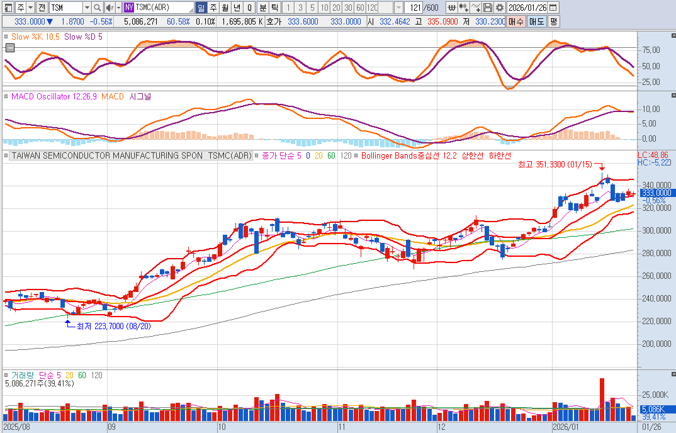The image size is (676, 433).
Task: Click the won currency symbol icon
Action: (451, 8)
